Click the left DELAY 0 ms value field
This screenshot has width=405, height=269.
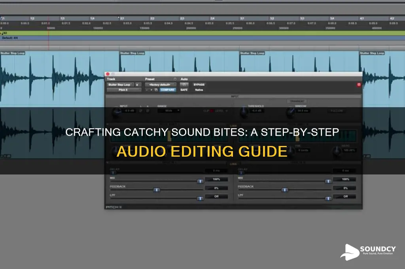point(216,171)
